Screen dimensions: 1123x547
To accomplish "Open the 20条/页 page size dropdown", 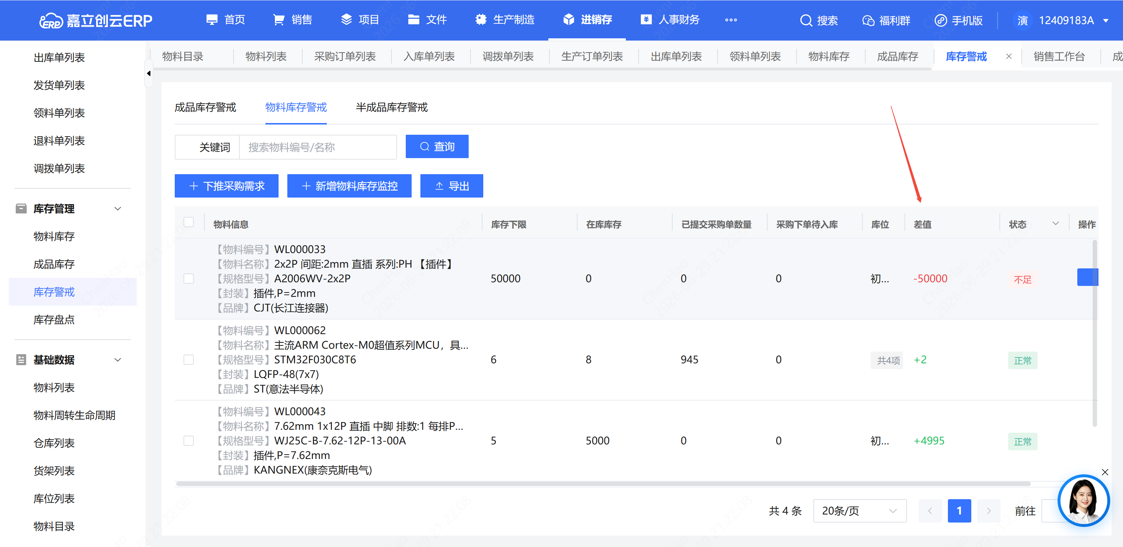I will coord(860,511).
